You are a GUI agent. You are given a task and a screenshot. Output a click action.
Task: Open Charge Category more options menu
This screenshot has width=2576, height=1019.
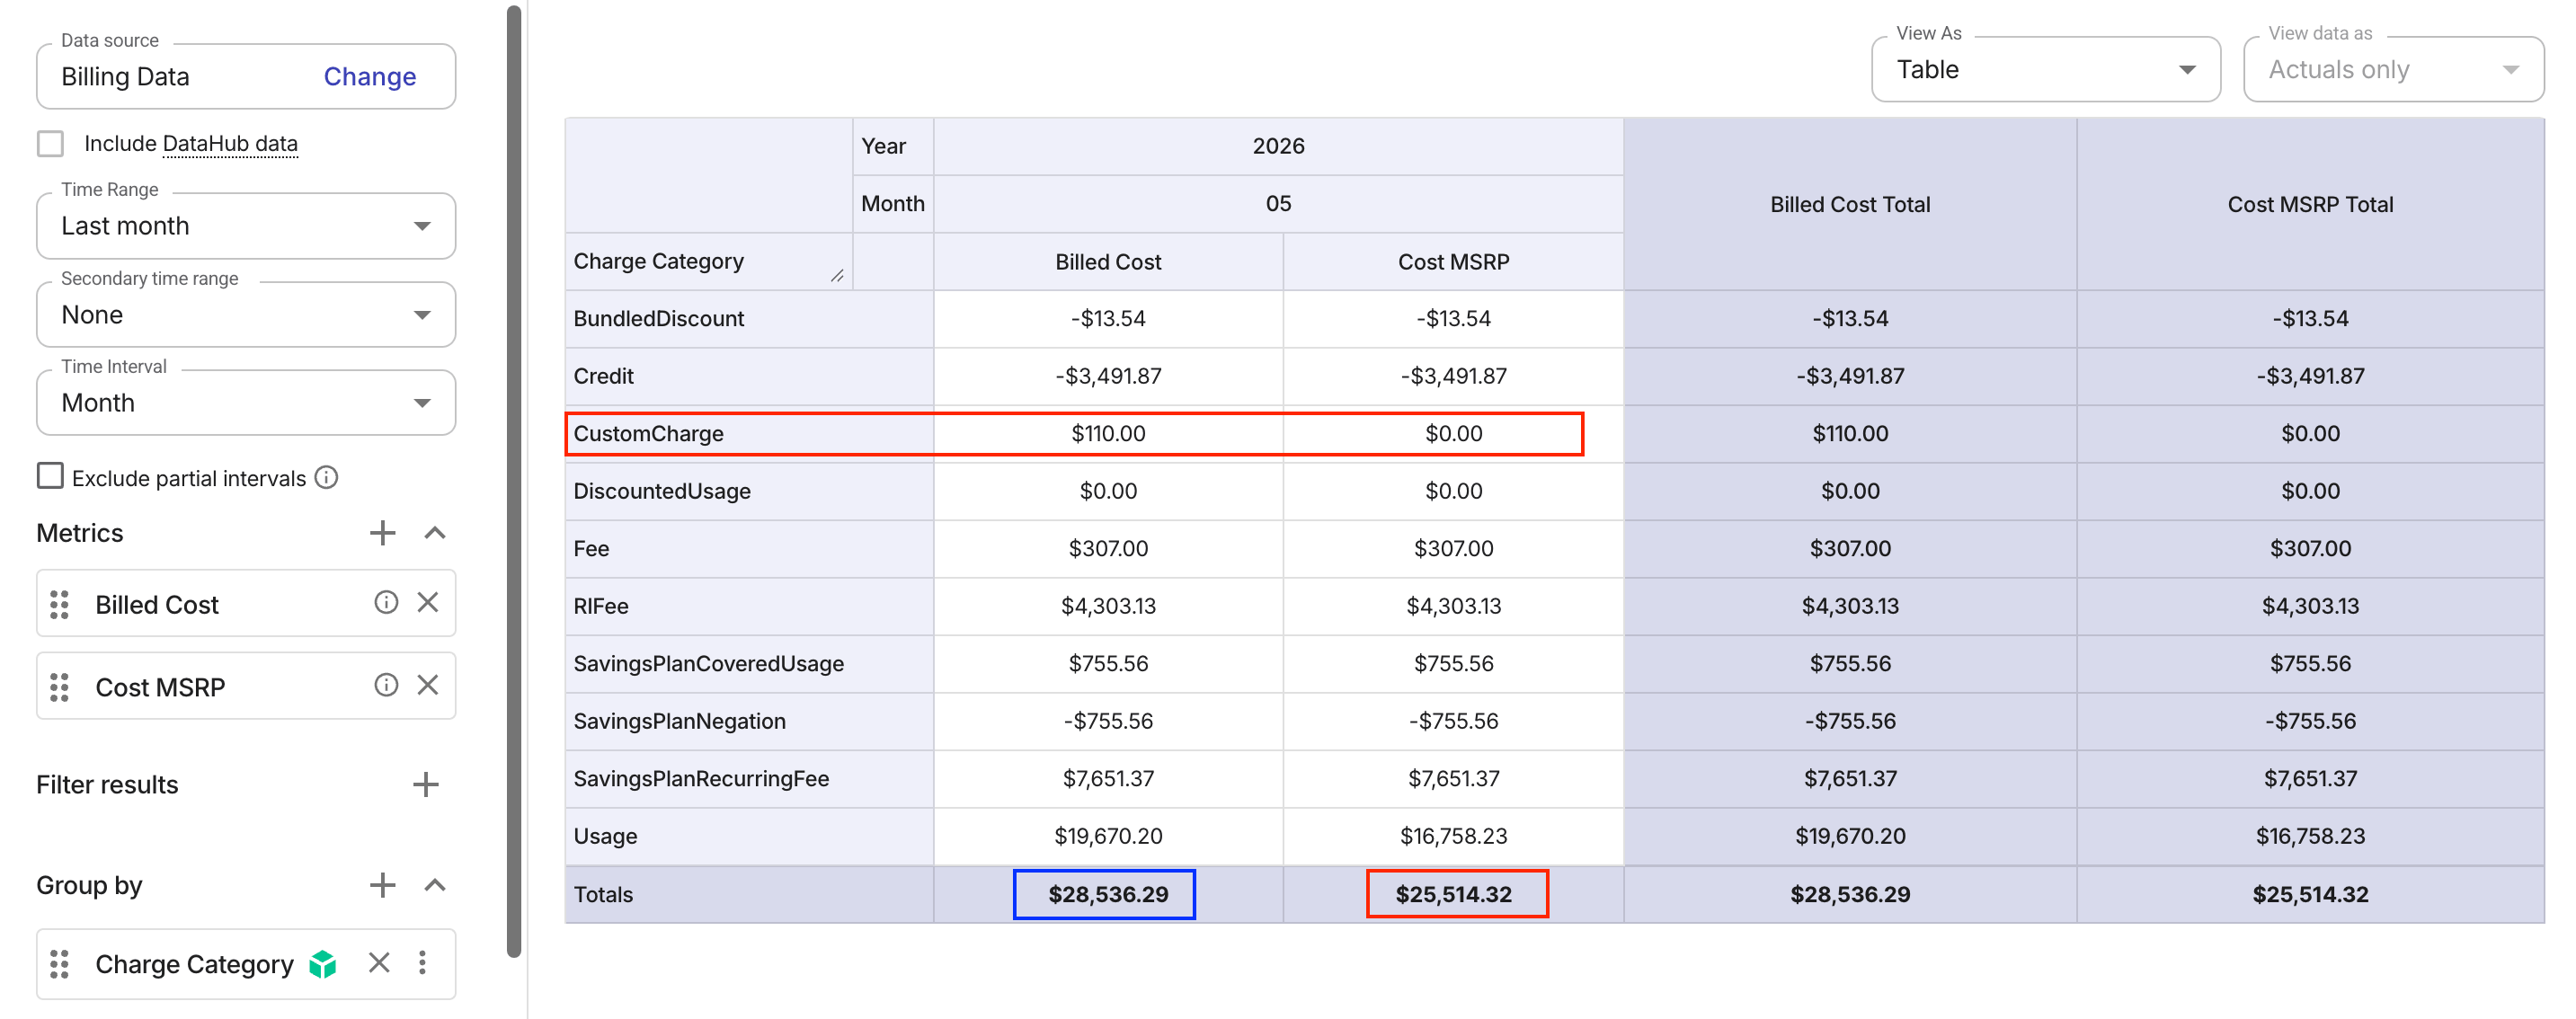point(422,963)
